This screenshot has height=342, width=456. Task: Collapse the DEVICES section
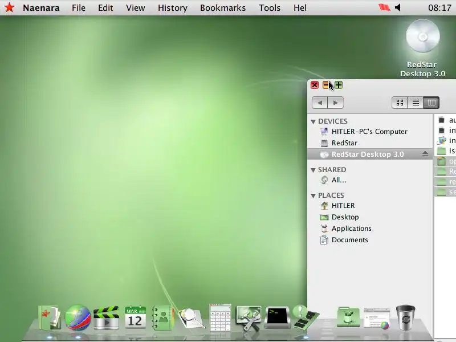pyautogui.click(x=313, y=121)
